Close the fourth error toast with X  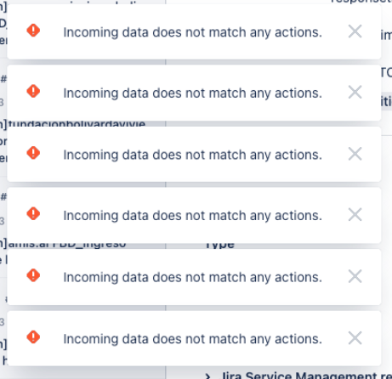point(355,215)
